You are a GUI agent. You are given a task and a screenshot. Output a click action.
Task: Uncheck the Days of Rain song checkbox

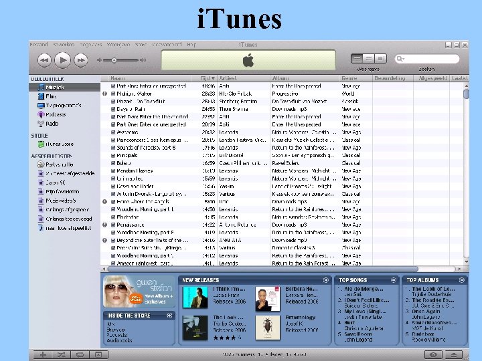[x=113, y=109]
